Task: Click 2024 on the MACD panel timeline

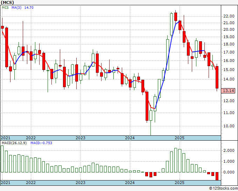Action: coord(130,183)
